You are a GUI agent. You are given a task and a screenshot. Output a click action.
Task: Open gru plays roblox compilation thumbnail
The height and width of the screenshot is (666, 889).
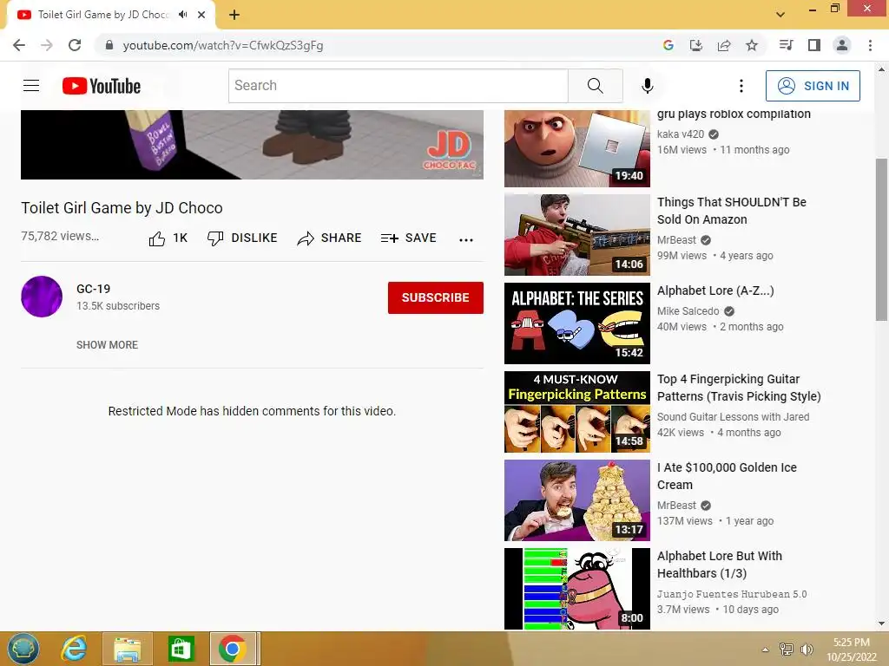point(577,148)
